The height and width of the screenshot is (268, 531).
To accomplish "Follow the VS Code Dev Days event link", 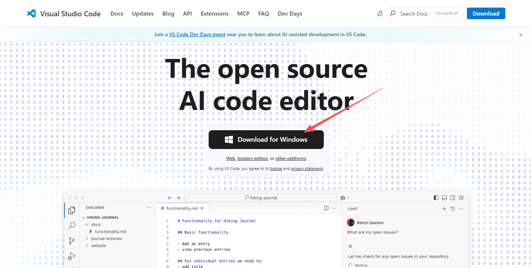I will (197, 35).
